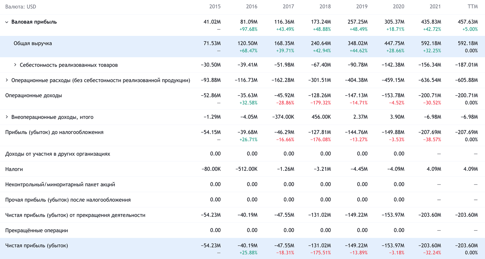Image resolution: width=485 pixels, height=259 pixels.
Task: Click operating income change −179.32%
Action: click(x=320, y=103)
